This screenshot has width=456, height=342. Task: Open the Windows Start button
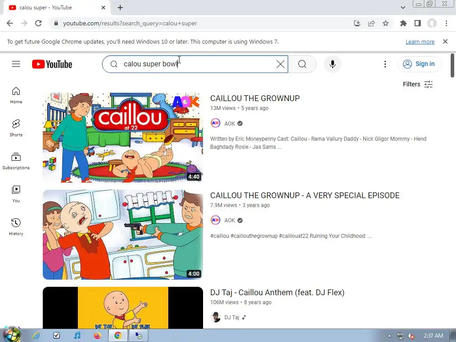click(x=11, y=335)
